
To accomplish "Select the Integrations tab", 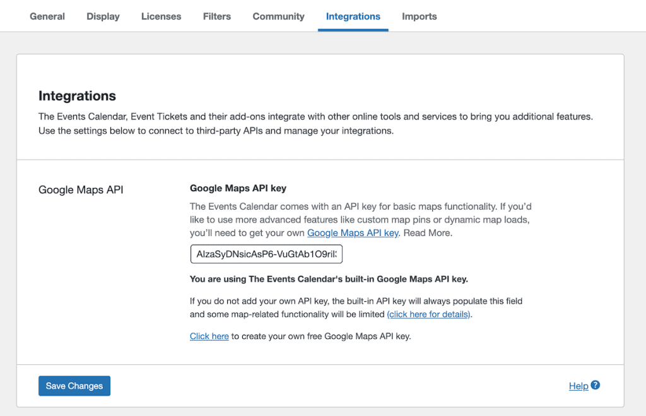I will (353, 16).
